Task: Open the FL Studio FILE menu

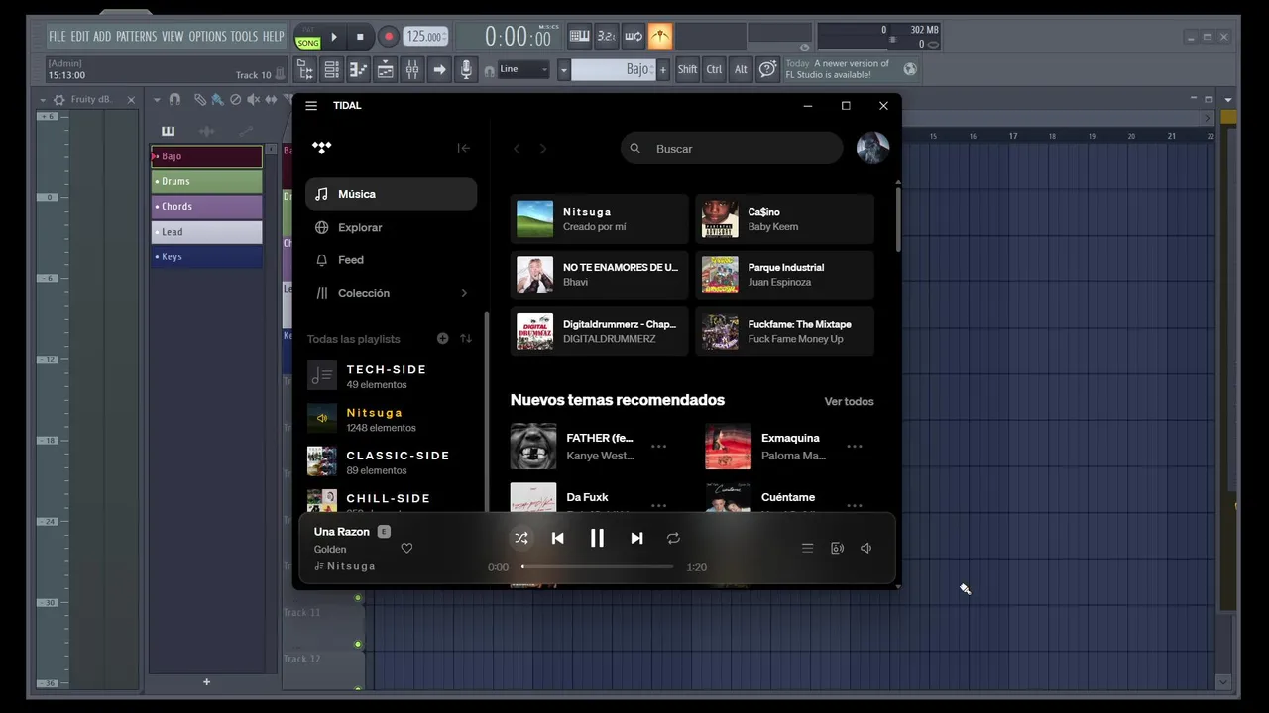Action: click(x=58, y=36)
